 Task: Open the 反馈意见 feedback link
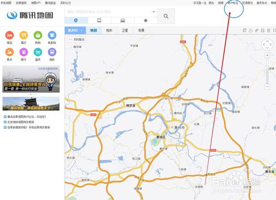(247, 3)
